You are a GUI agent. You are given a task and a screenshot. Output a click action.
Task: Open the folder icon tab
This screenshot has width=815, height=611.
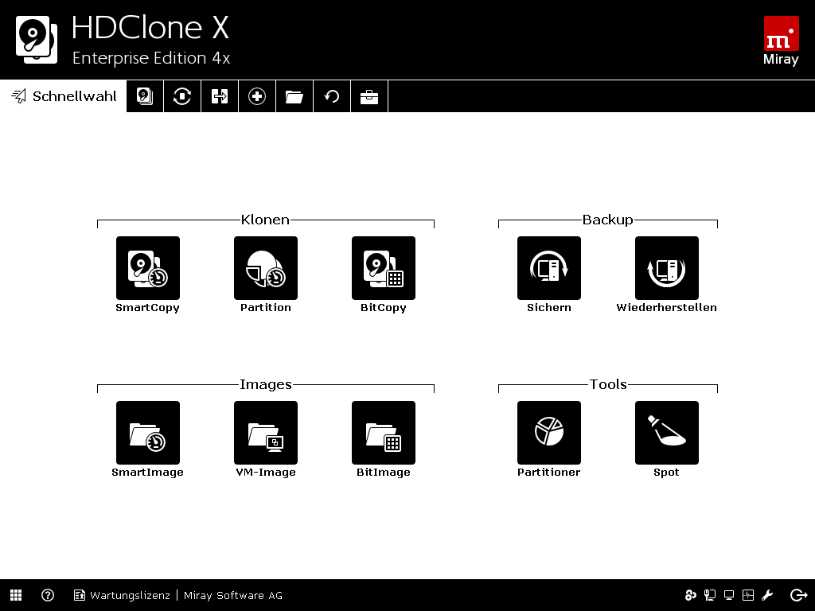pyautogui.click(x=294, y=96)
